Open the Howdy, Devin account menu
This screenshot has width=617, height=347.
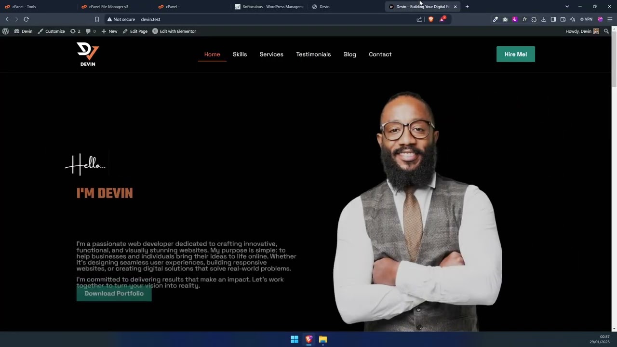(x=582, y=31)
